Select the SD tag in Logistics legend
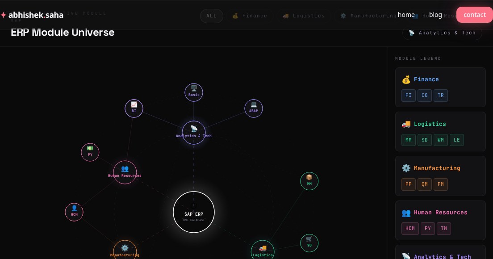The height and width of the screenshot is (259, 493). point(425,140)
